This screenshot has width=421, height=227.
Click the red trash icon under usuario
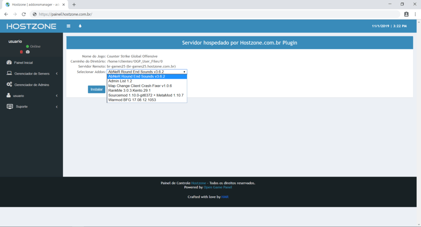(21, 52)
